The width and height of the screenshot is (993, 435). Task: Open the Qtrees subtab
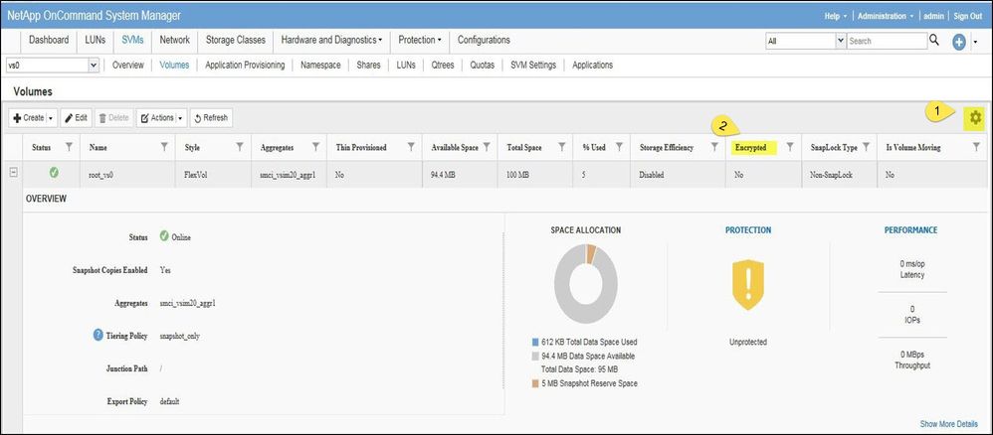(443, 66)
